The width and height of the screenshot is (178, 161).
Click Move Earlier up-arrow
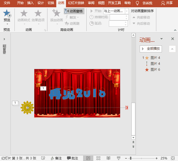pos(134,17)
